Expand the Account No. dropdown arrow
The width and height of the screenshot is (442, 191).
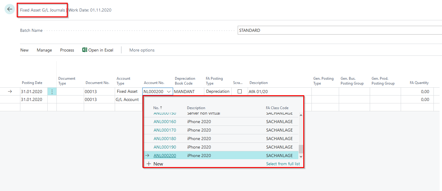(169, 92)
